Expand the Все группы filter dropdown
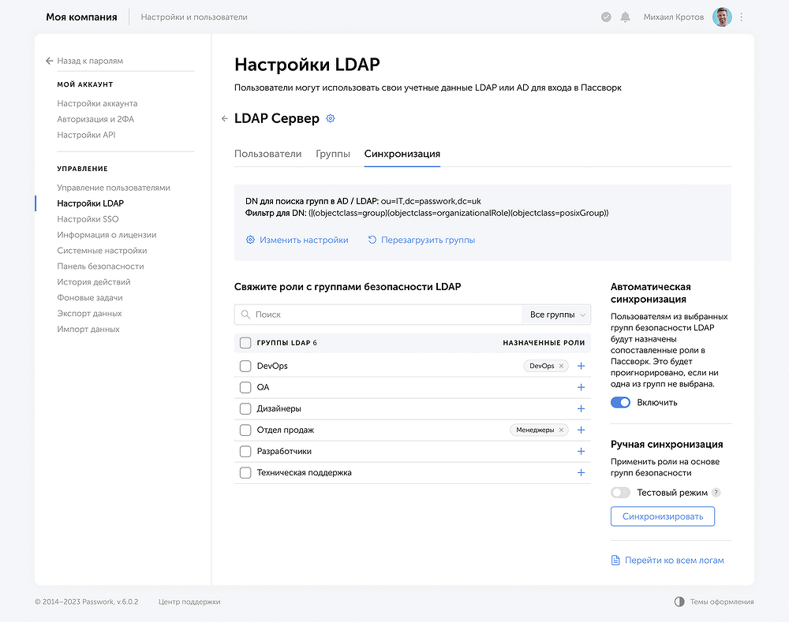Screen dimensions: 789x622 click(x=556, y=315)
